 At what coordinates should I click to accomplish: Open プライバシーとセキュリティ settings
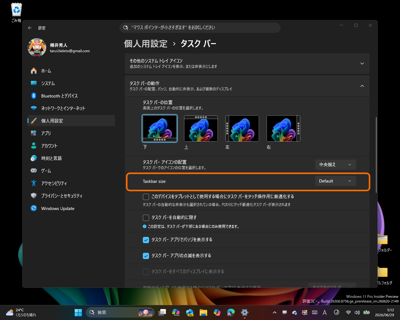coord(71,196)
